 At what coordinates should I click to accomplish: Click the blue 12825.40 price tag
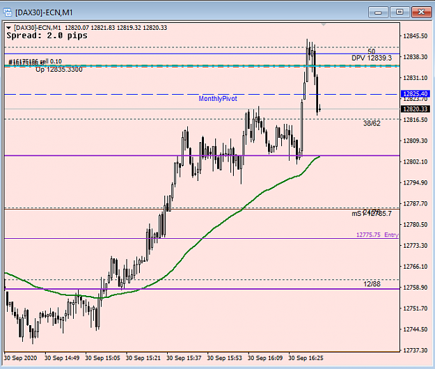pos(416,94)
